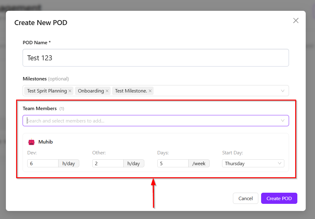Click the Create POD button
The width and height of the screenshot is (315, 219).
[279, 198]
